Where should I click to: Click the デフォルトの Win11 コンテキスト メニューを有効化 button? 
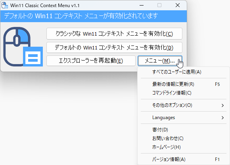114,47
